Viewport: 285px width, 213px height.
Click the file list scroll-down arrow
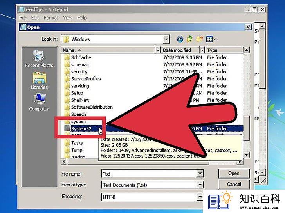(247, 155)
